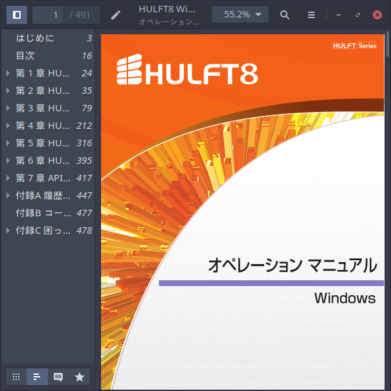Select 第 6 章 HU... outline row
391x391 pixels.
tap(48, 161)
